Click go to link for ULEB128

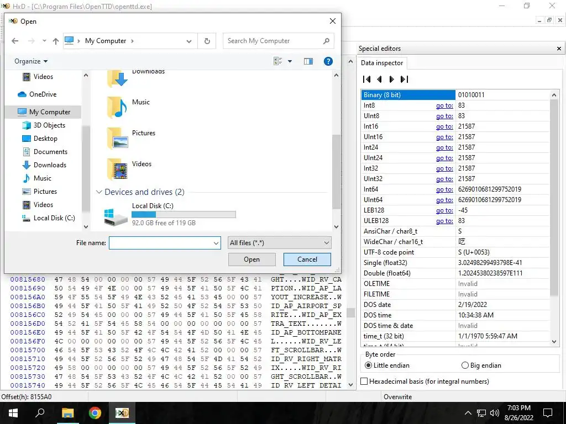click(444, 221)
